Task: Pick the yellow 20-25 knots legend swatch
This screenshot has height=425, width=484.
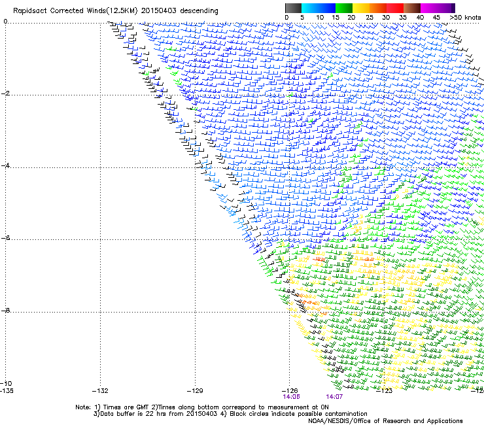Action: point(361,8)
